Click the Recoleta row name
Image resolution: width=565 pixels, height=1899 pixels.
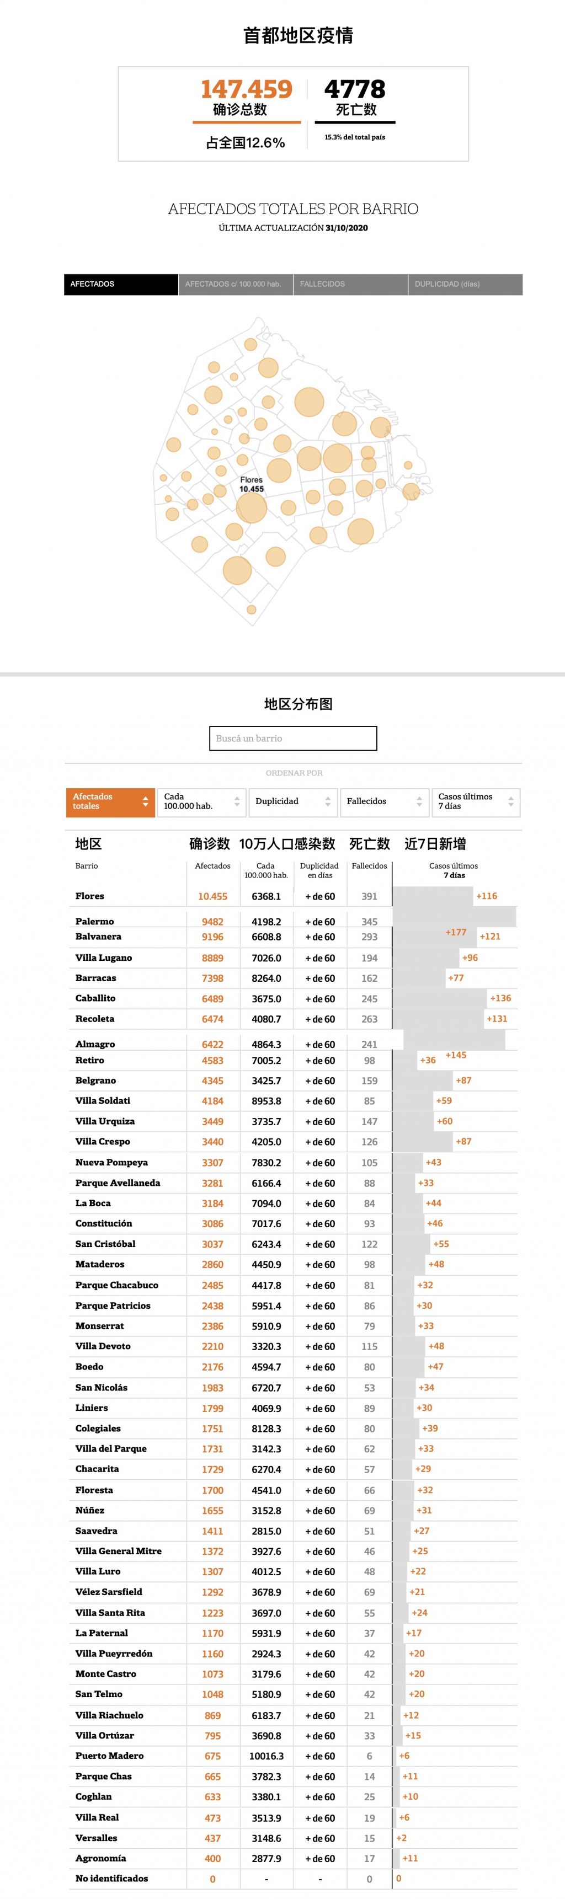[94, 1019]
